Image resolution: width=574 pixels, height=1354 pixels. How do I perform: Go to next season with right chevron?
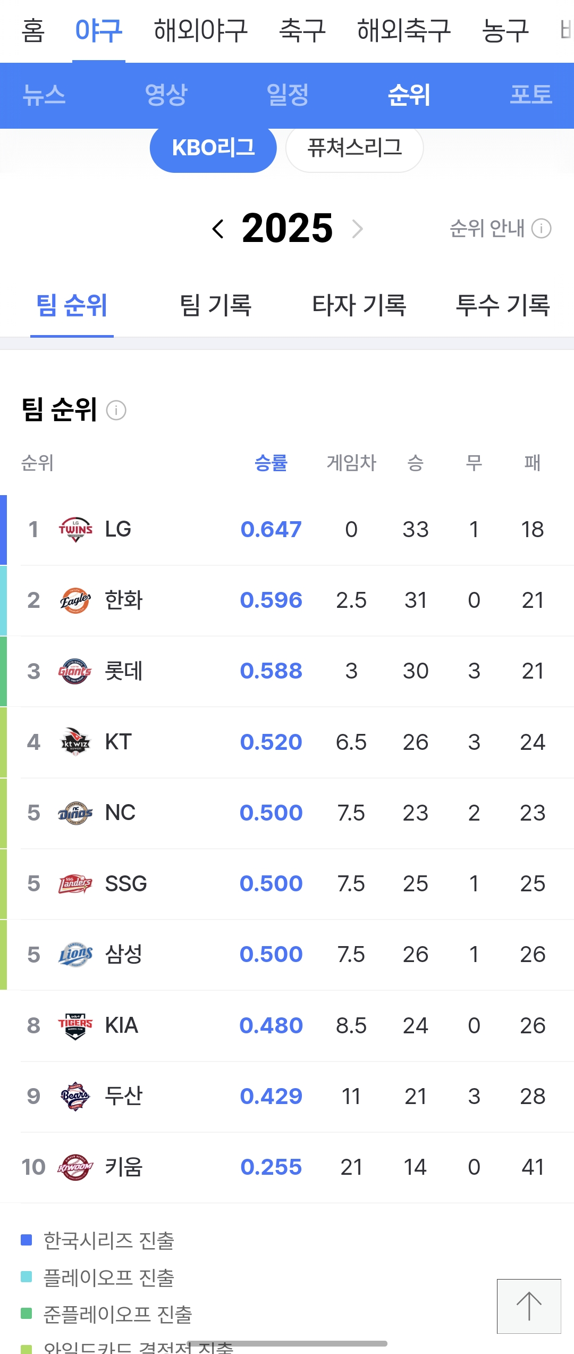(x=358, y=229)
